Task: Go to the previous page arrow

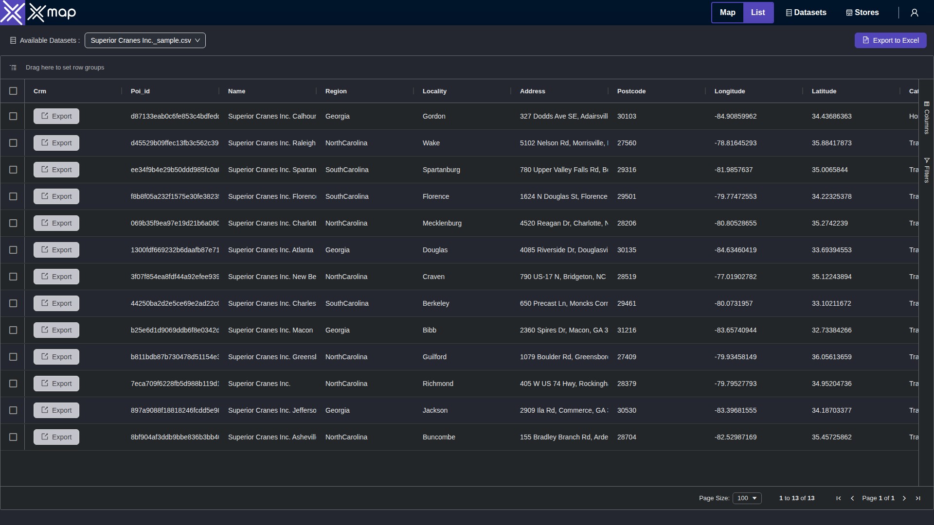Action: (852, 498)
